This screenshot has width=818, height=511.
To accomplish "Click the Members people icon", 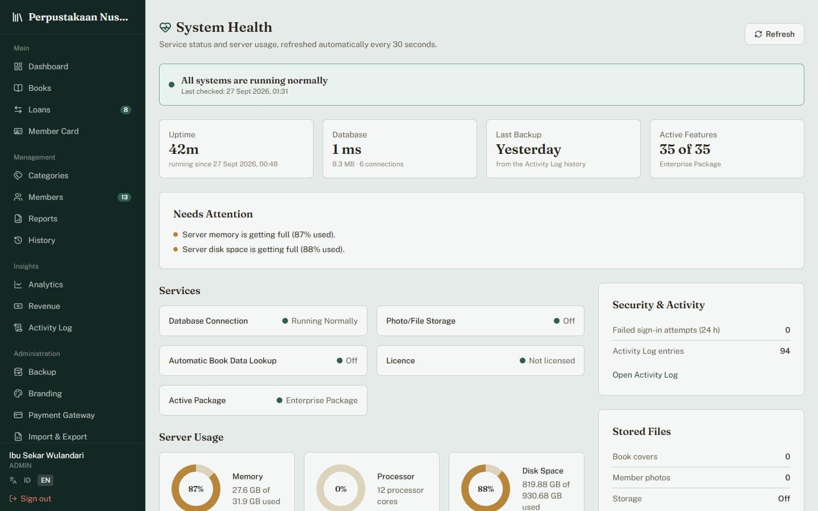I will click(x=18, y=197).
